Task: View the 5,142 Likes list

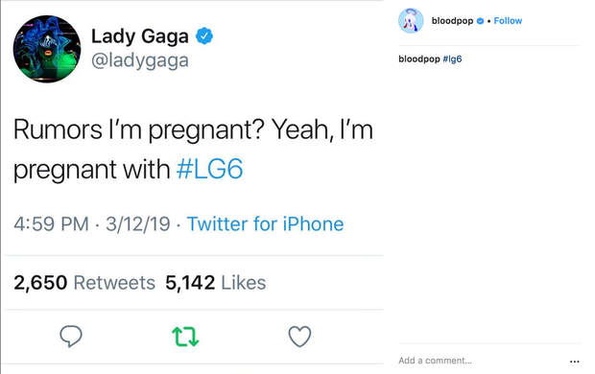Action: pos(216,283)
